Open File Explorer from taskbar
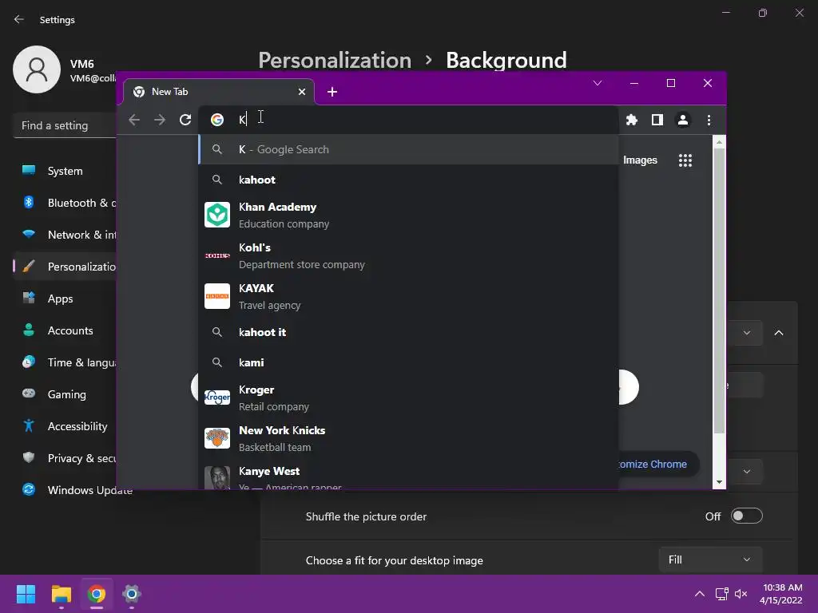Screen dimensions: 818x613 (61, 594)
